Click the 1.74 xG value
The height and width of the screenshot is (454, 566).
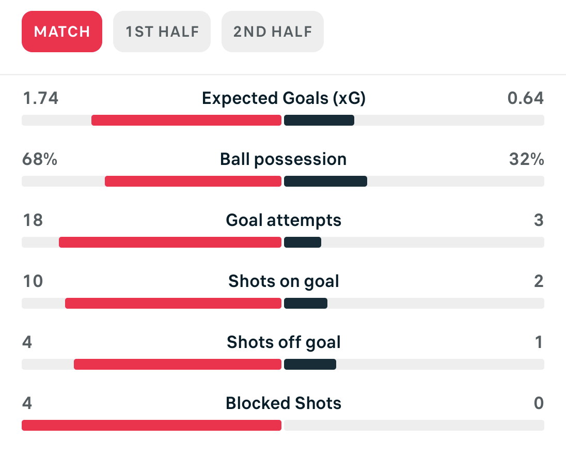[40, 98]
